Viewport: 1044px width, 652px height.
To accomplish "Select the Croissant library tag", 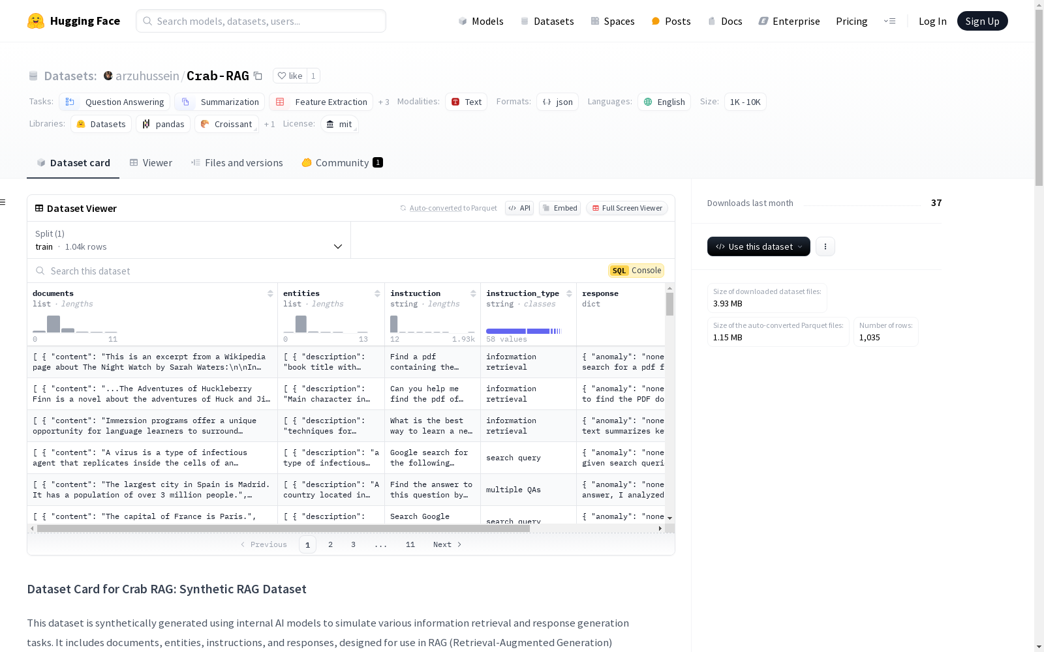I will (226, 124).
